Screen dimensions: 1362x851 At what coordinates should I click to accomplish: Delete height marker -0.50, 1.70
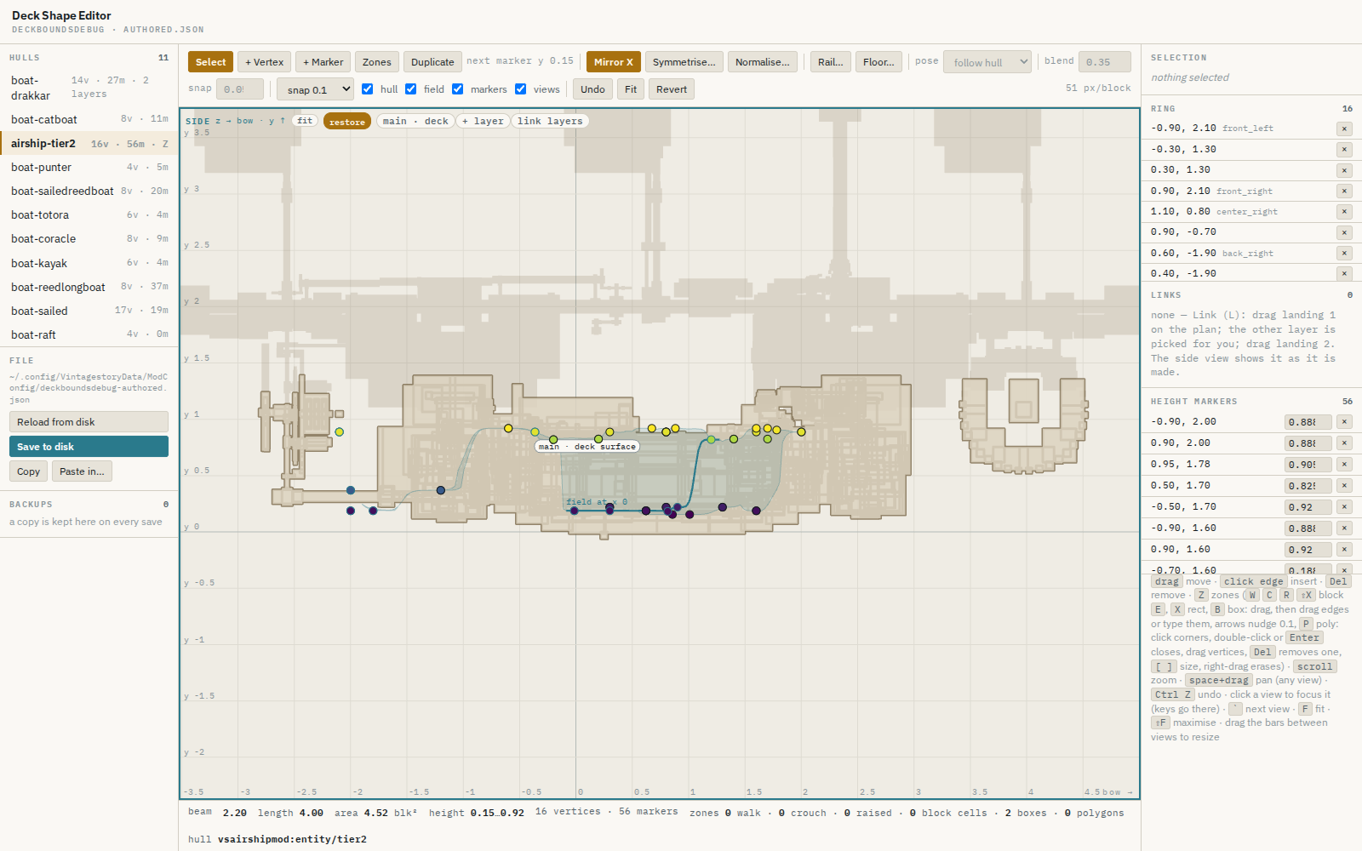click(1344, 507)
